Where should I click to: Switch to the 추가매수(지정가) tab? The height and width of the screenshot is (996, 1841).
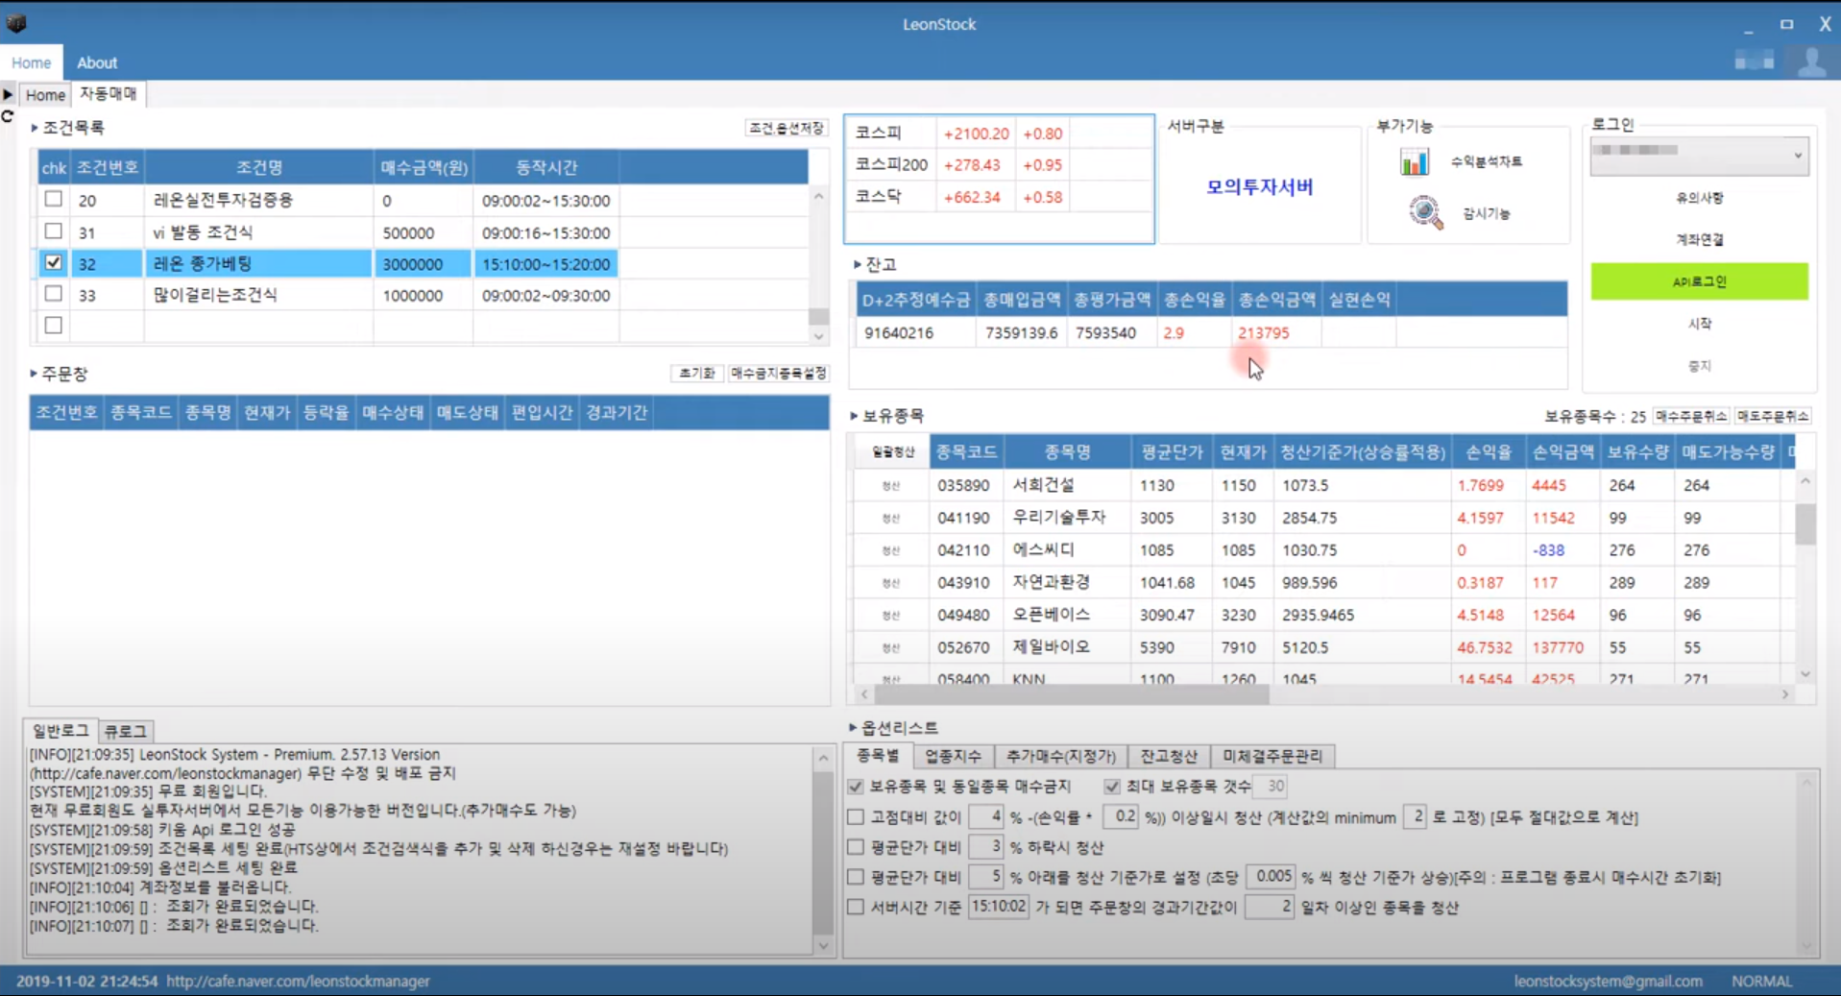click(x=1060, y=756)
